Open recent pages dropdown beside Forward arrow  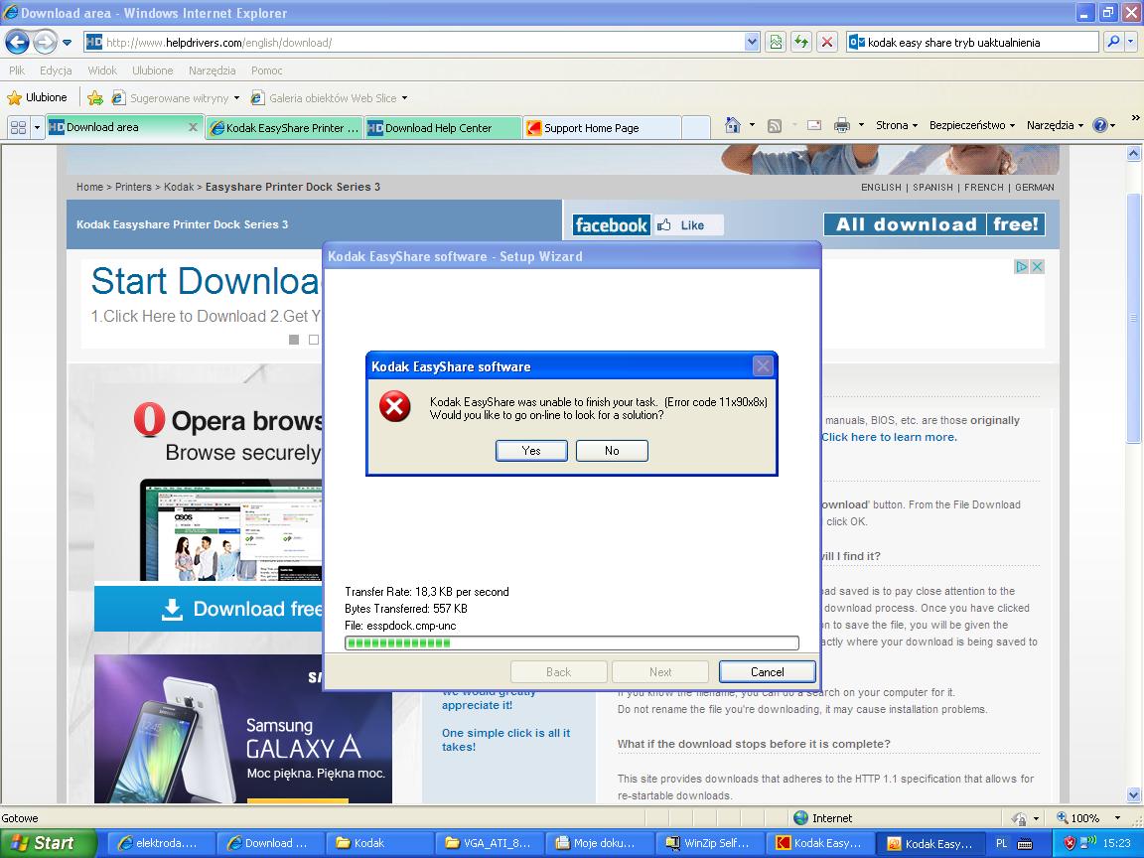click(x=68, y=43)
